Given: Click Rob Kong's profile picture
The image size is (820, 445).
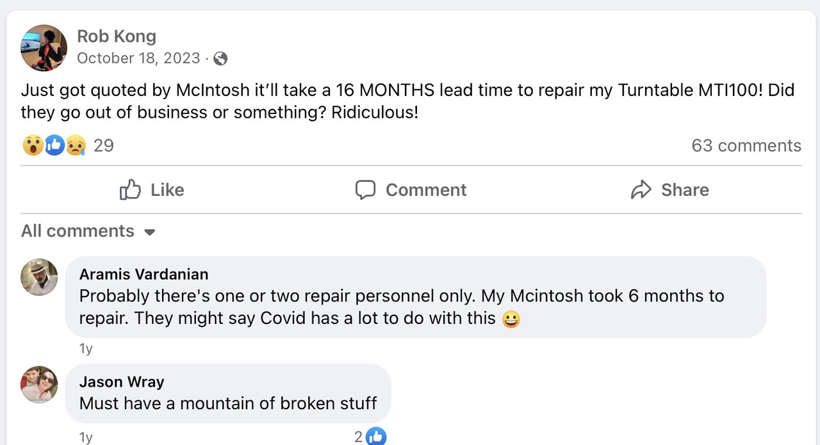Looking at the screenshot, I should 44,47.
